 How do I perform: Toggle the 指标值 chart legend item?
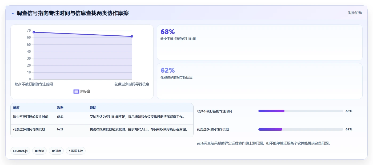[x=82, y=91]
